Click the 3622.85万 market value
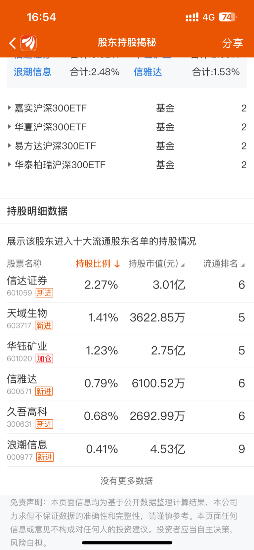Viewport: 254px width, 550px height. click(157, 317)
